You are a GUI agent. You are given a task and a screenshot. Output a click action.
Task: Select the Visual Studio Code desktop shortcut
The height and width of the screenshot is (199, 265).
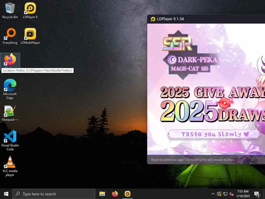(x=10, y=140)
